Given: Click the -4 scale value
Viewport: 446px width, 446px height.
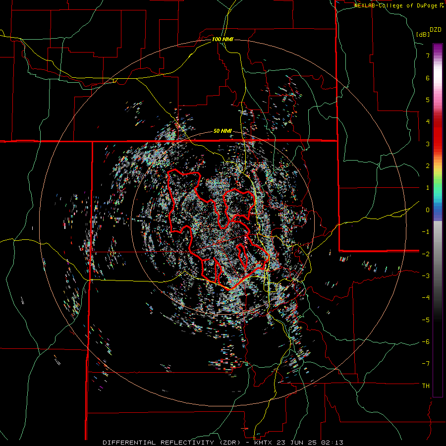Looking at the screenshot, I should point(426,297).
